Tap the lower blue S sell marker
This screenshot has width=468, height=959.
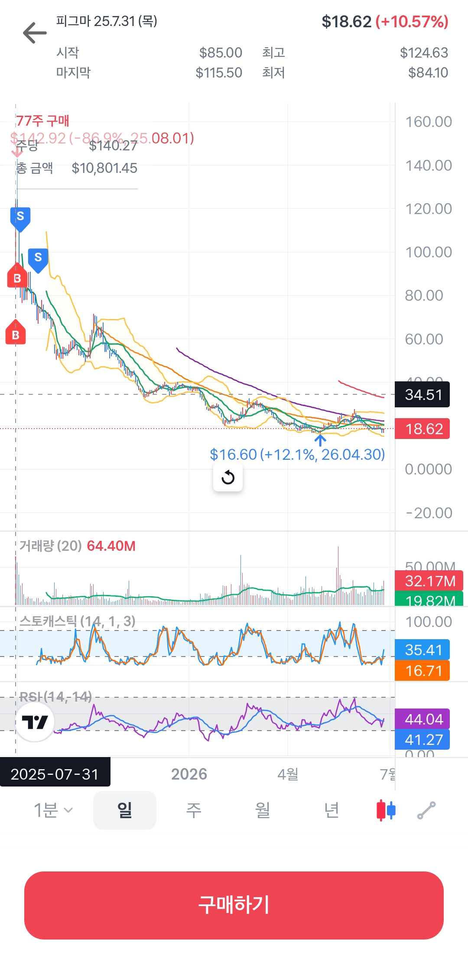click(x=38, y=260)
